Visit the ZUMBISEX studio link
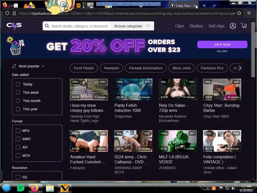 click(x=167, y=168)
